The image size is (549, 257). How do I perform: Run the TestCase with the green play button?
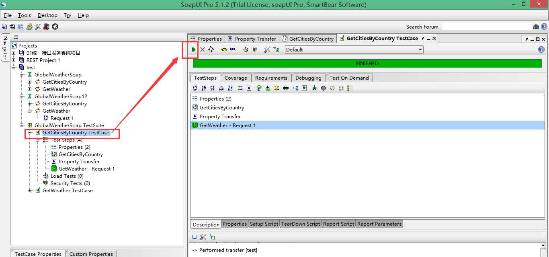coord(194,49)
